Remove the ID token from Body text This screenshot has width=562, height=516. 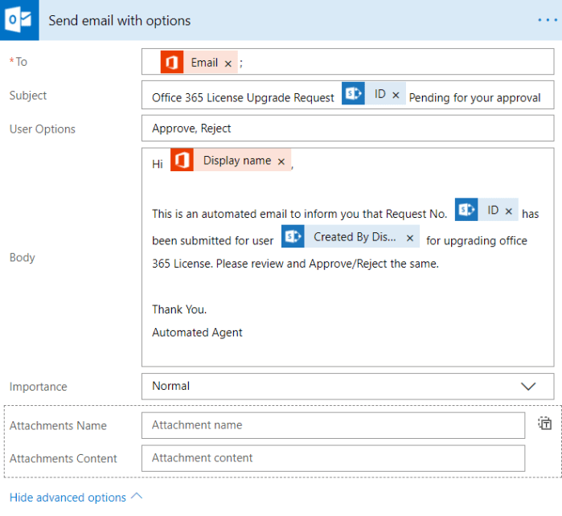[508, 211]
